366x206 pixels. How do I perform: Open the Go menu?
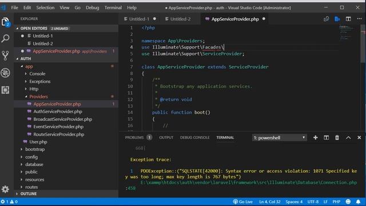tap(78, 7)
